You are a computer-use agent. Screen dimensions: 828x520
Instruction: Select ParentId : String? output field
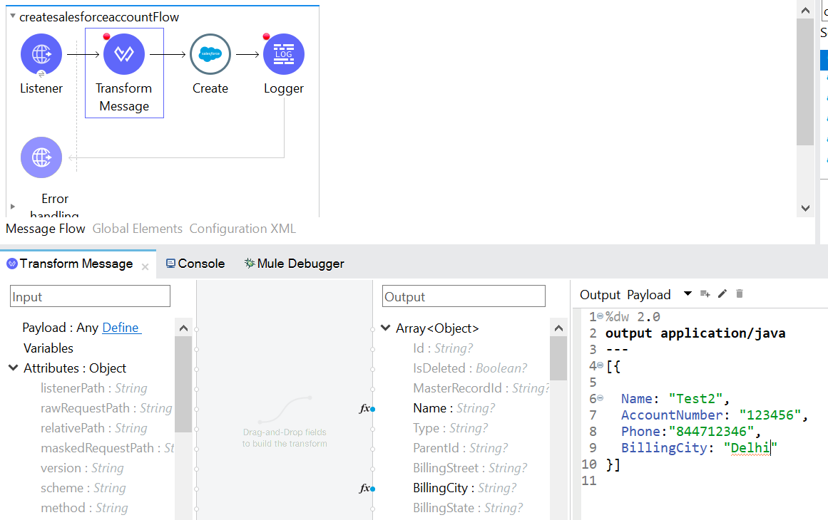(461, 448)
